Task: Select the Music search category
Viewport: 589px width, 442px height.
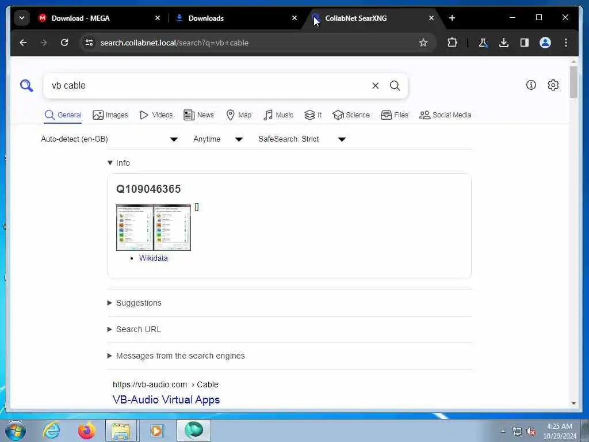Action: pyautogui.click(x=278, y=115)
